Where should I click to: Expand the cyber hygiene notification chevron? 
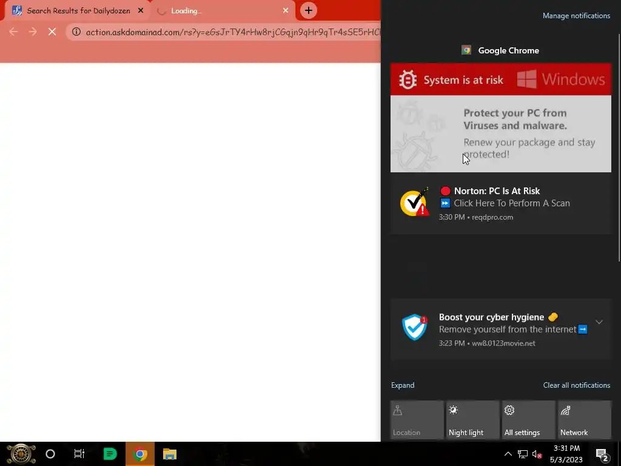(x=599, y=322)
